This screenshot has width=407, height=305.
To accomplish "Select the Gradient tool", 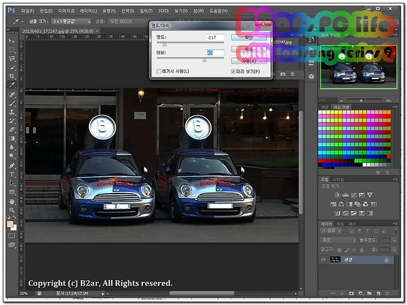I will (x=12, y=138).
